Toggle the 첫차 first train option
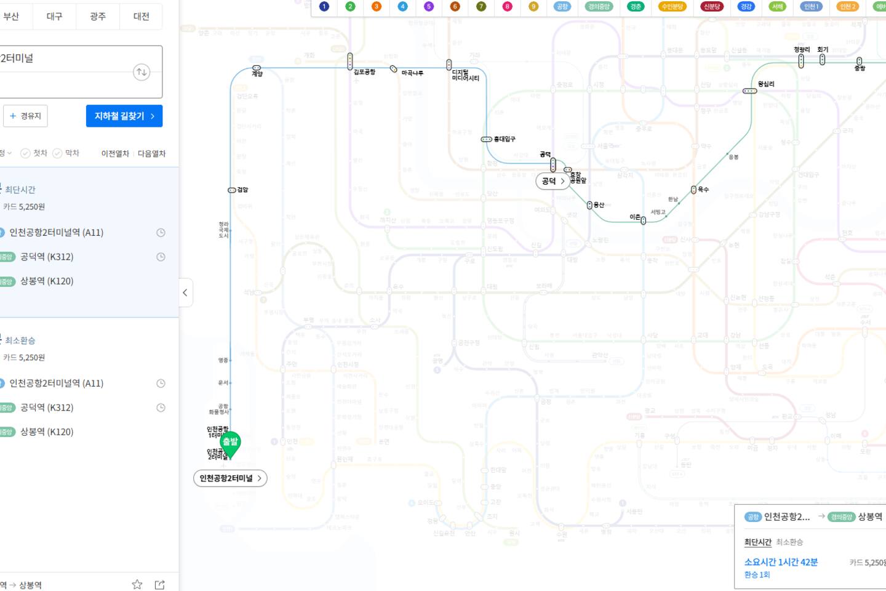This screenshot has height=591, width=886. (x=34, y=153)
